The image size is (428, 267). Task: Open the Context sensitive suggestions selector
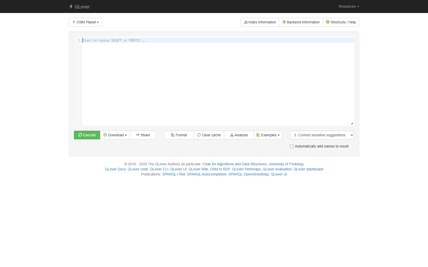[322, 135]
